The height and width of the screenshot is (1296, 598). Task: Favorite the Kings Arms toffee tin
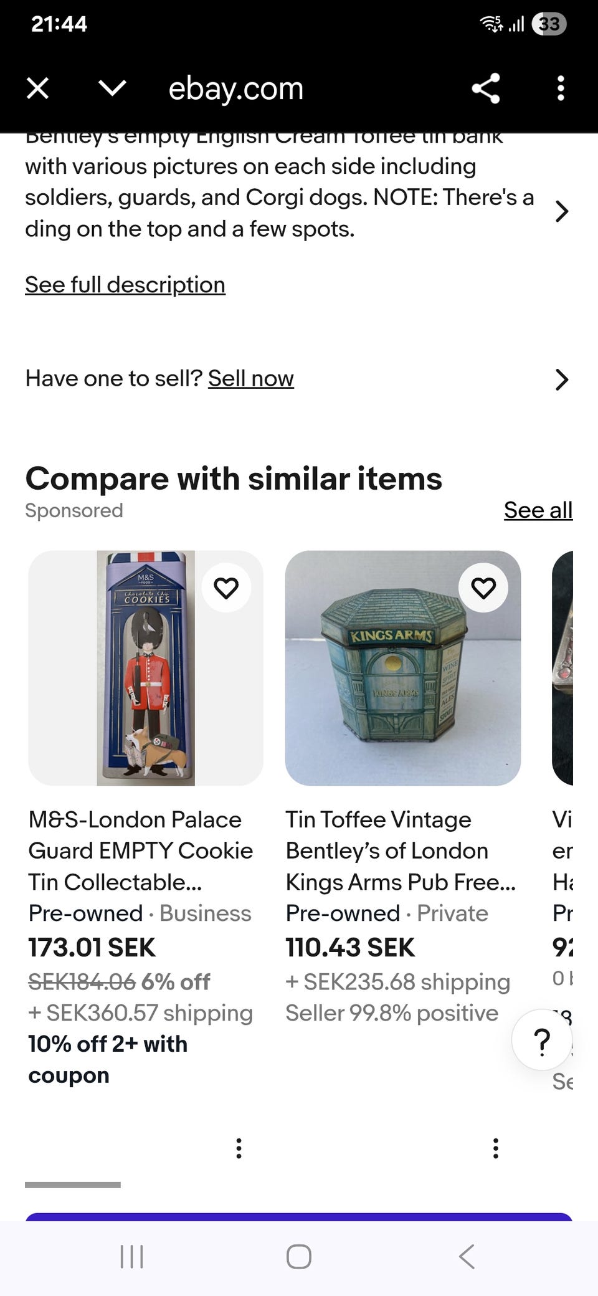[x=483, y=588]
